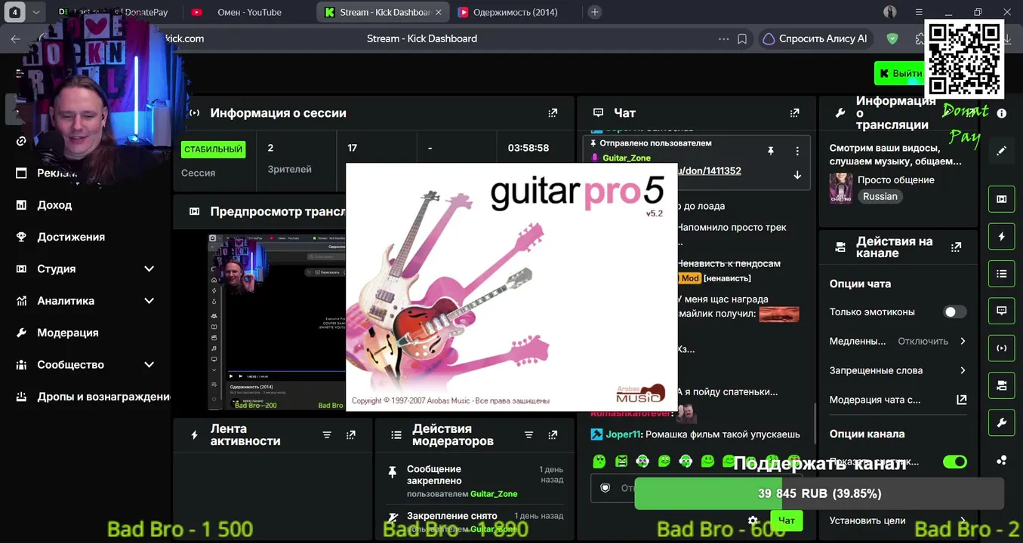Image resolution: width=1023 pixels, height=543 pixels.
Task: Pop out the Лента активности panel
Action: point(351,435)
